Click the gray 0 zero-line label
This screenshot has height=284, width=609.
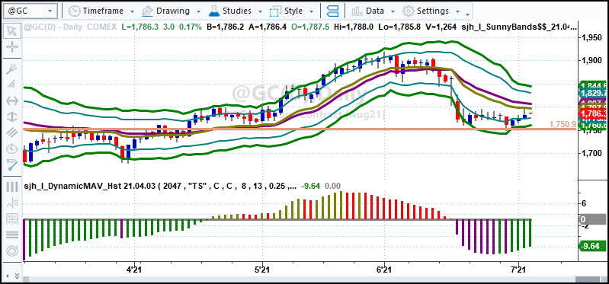click(x=592, y=219)
